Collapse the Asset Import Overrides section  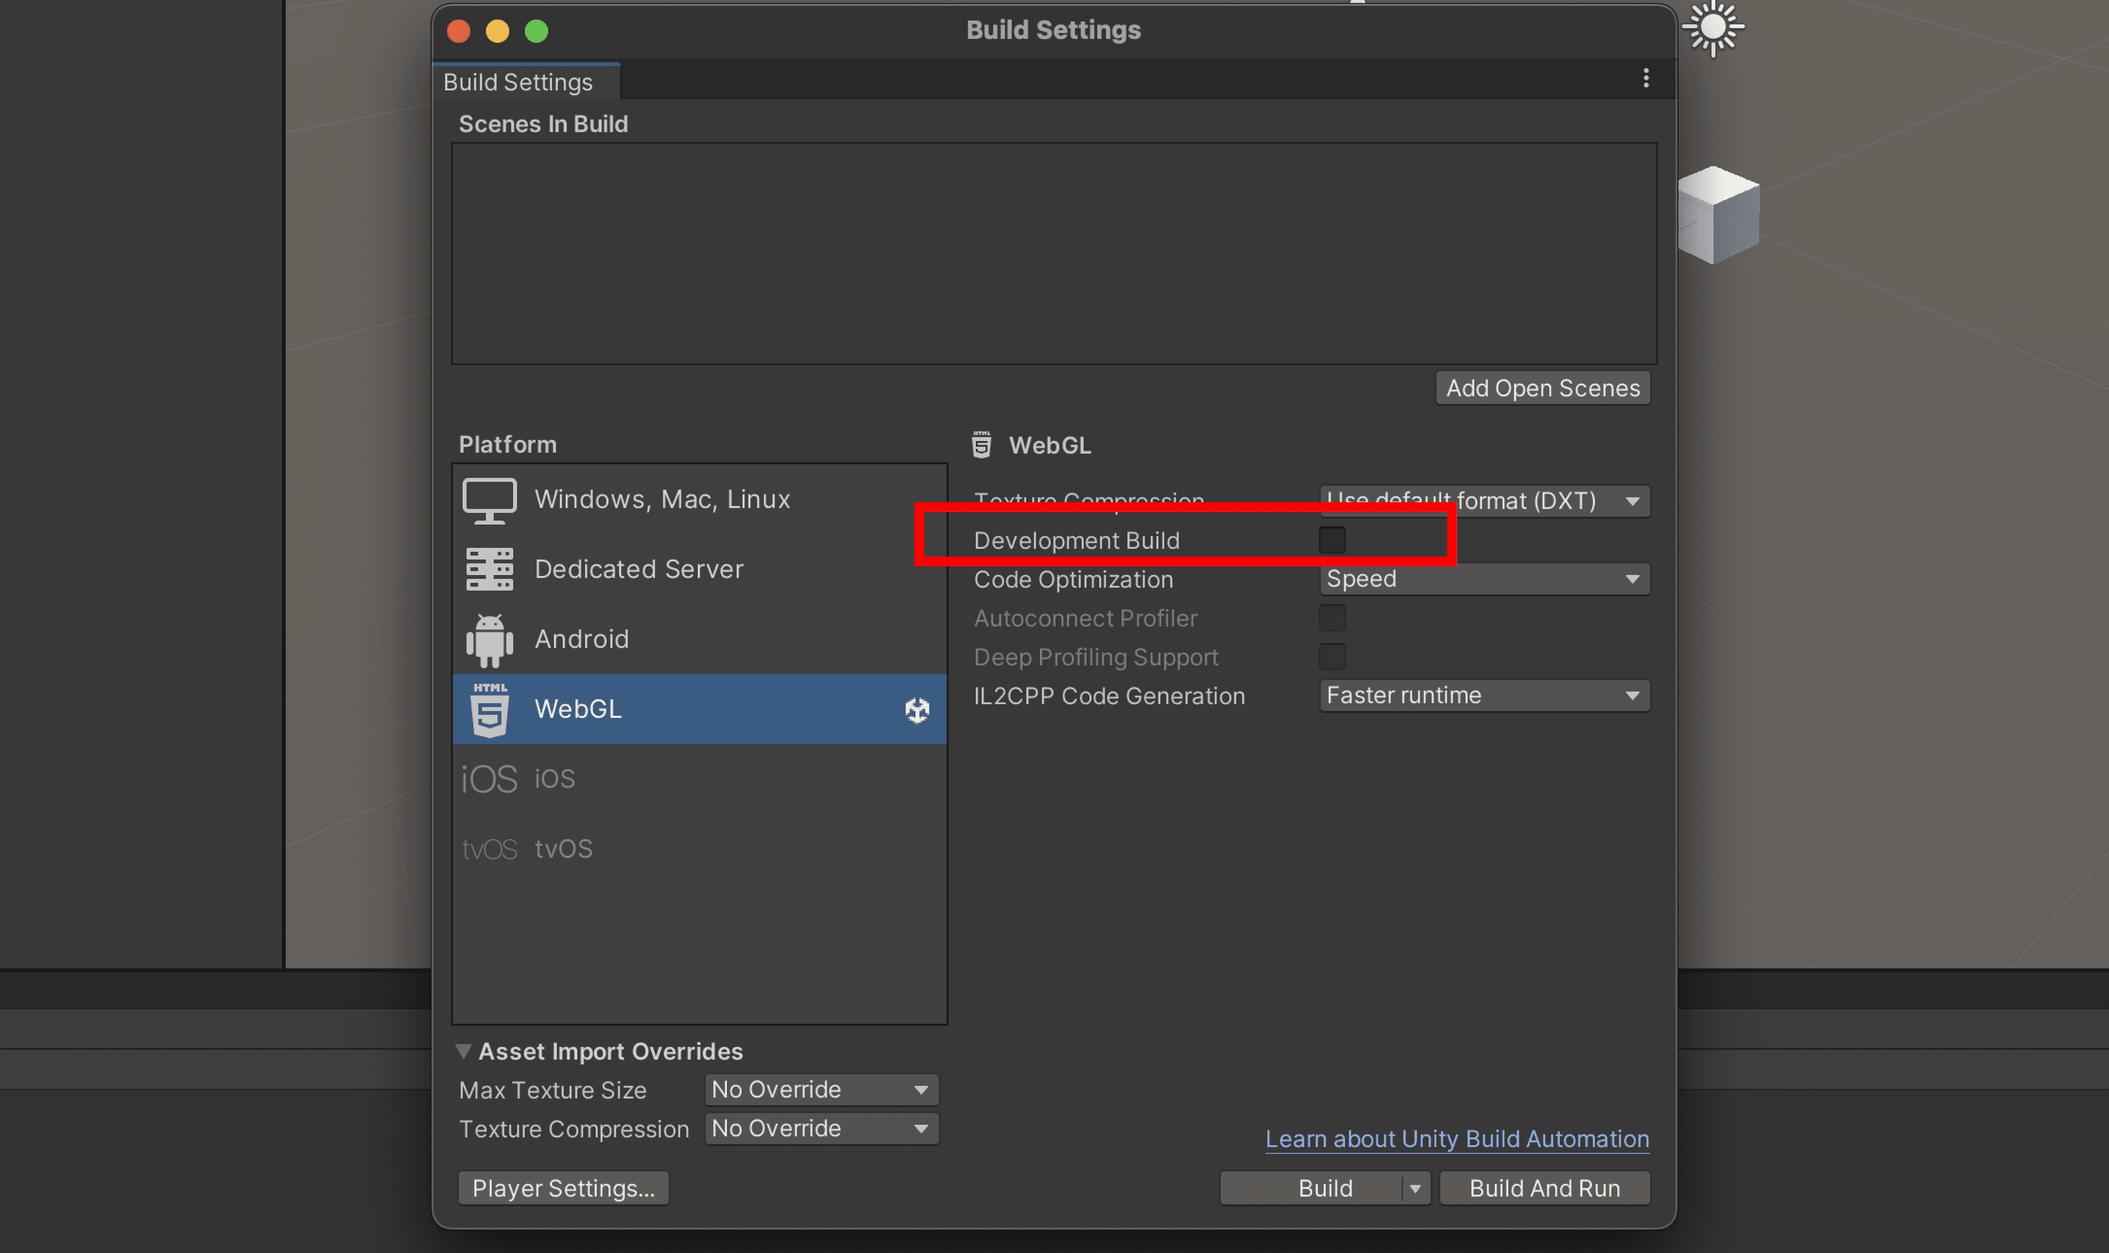pos(463,1051)
